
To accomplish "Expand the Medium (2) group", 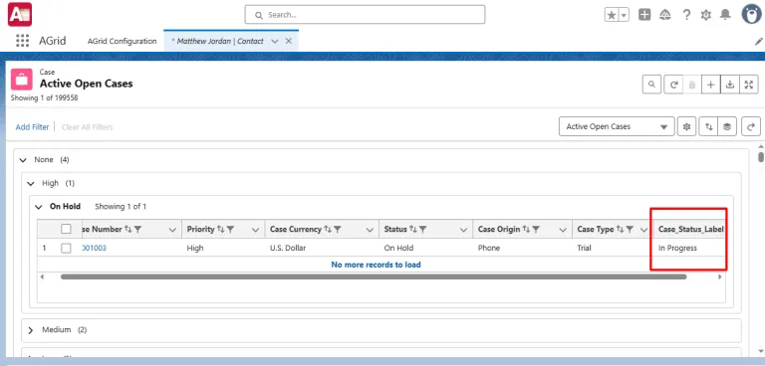I will click(x=31, y=330).
